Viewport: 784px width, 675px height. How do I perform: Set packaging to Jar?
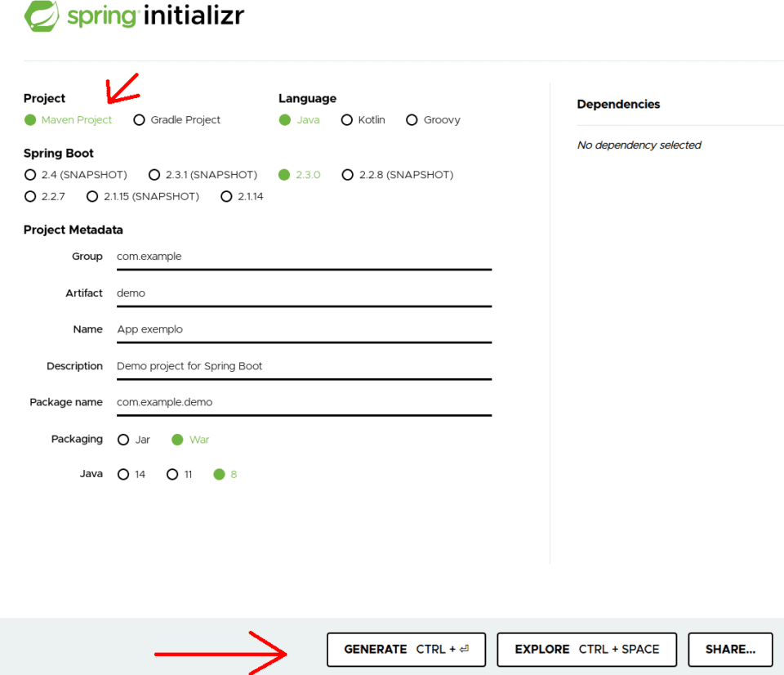click(133, 440)
